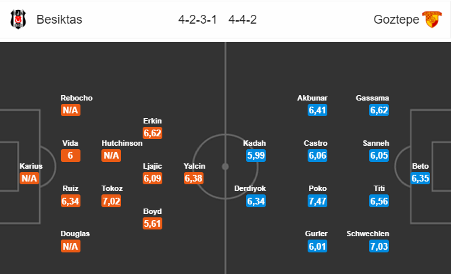Click Tokoz's 7,02 rating badge
The image size is (451, 274).
[111, 201]
